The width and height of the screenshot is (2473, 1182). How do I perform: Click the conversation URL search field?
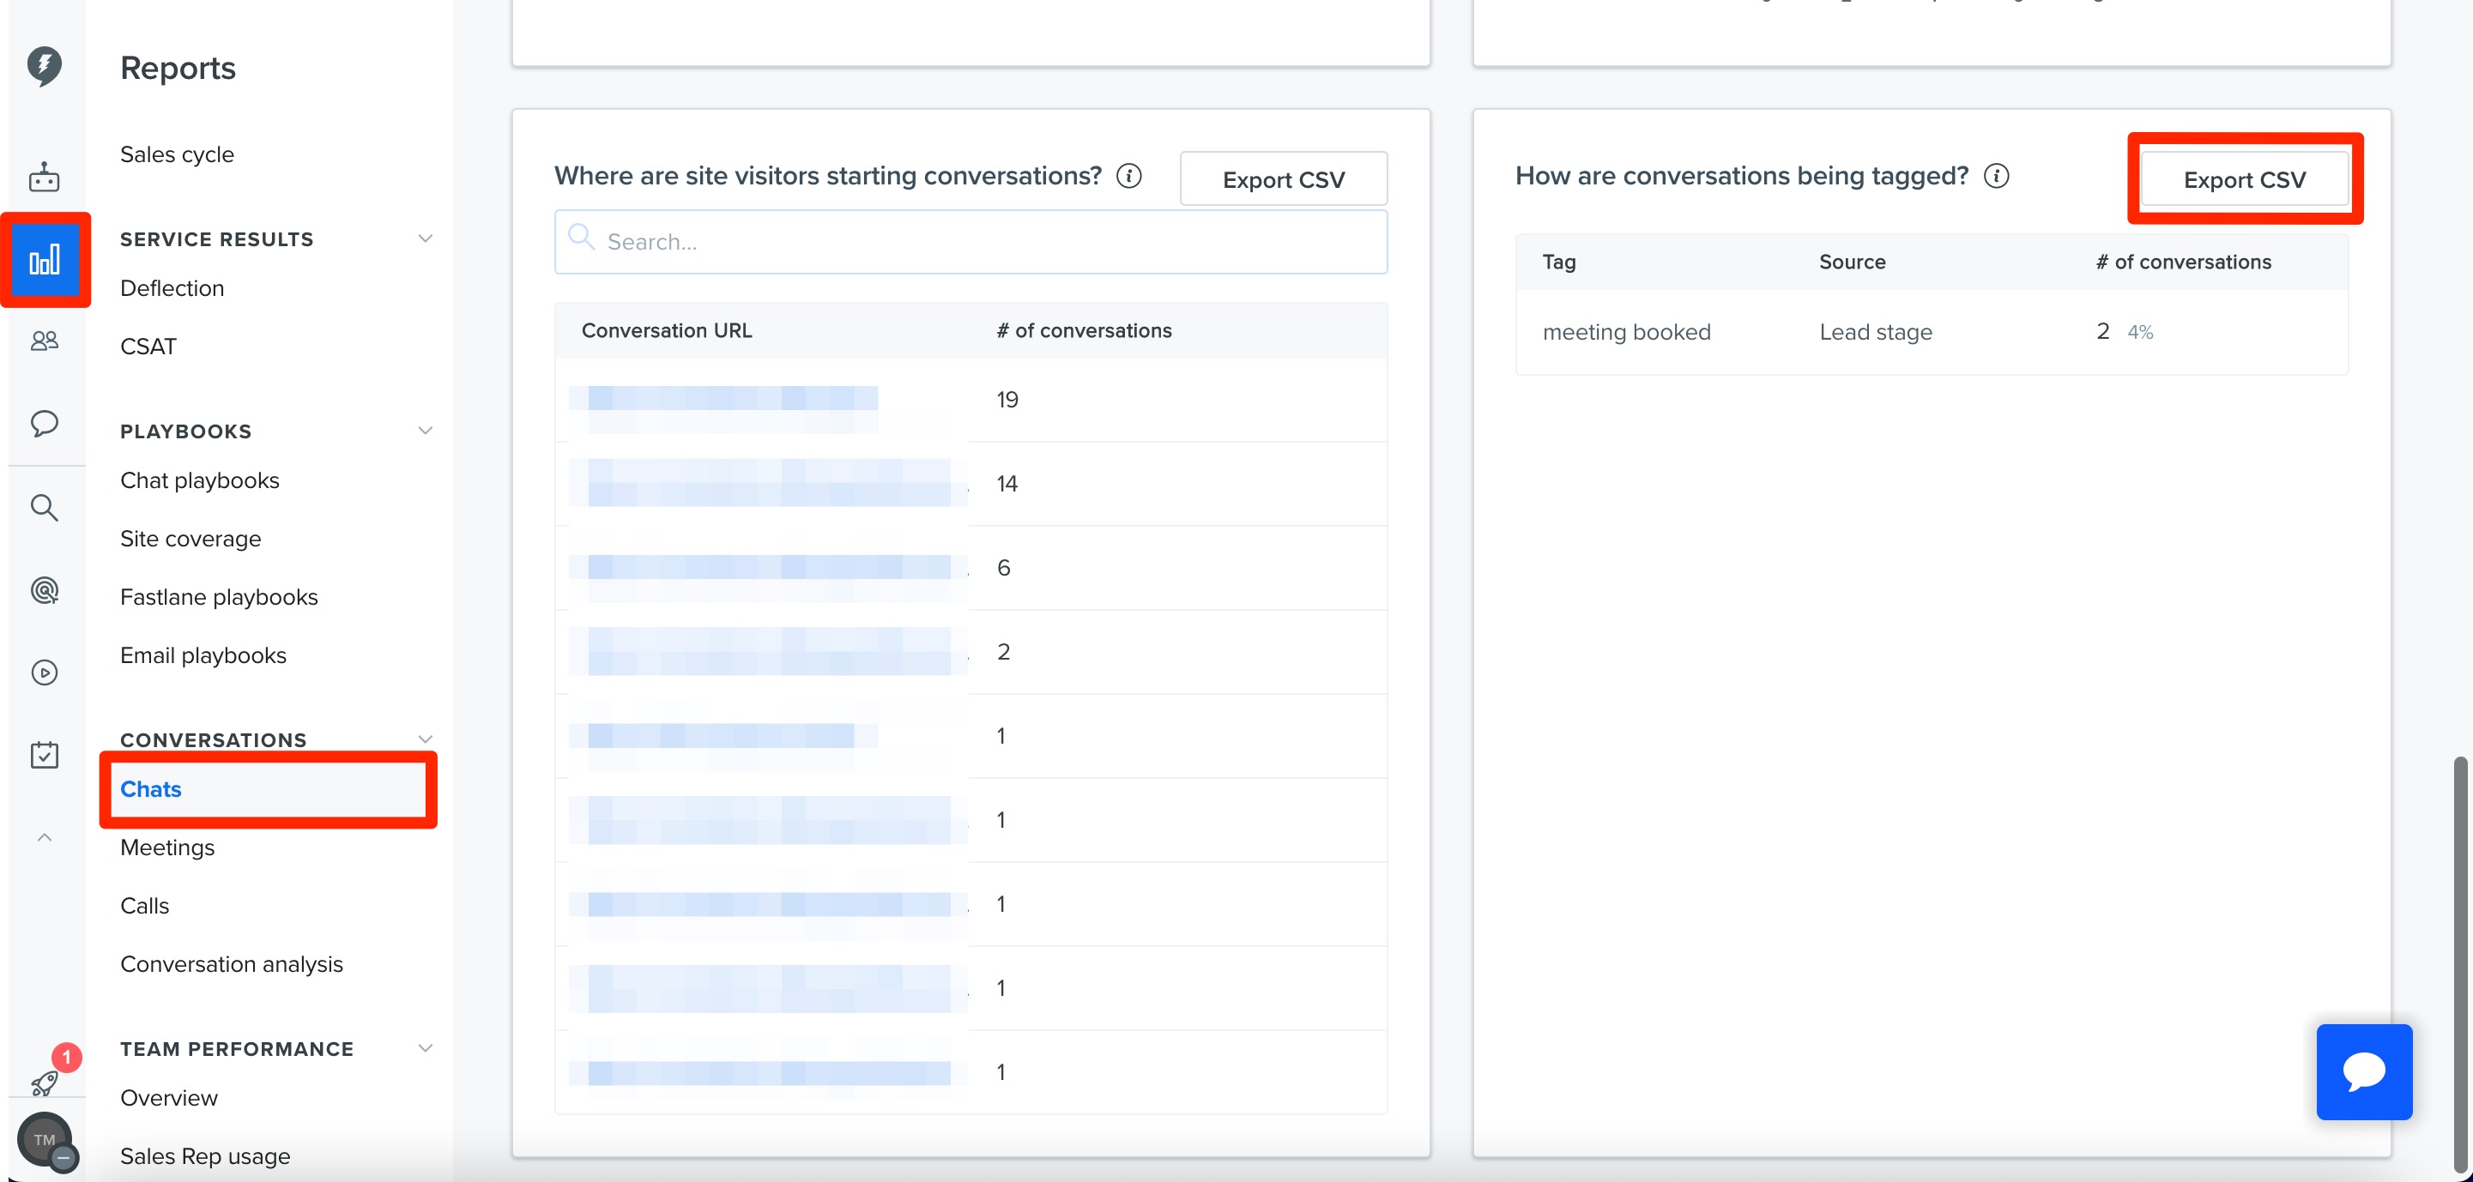pyautogui.click(x=970, y=242)
